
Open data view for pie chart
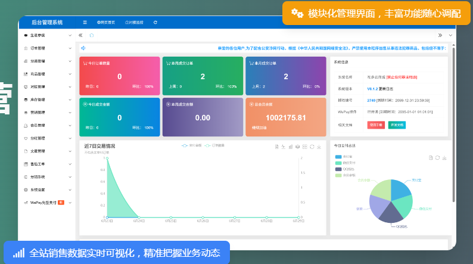coord(430,157)
